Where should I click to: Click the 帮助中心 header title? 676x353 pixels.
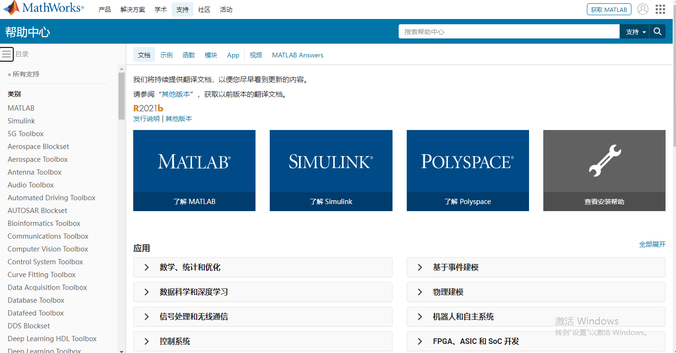tap(27, 32)
